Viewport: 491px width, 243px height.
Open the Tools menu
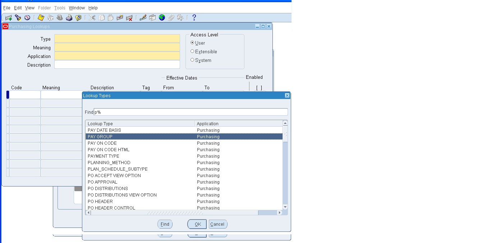pos(59,8)
